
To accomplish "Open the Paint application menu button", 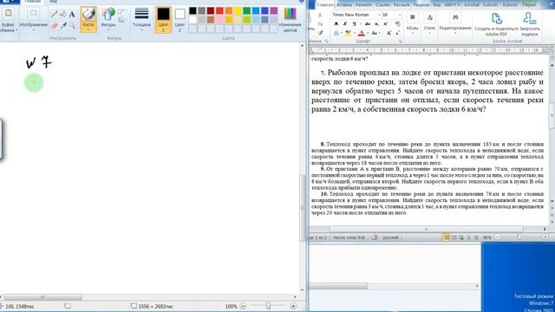I will [x=10, y=2].
